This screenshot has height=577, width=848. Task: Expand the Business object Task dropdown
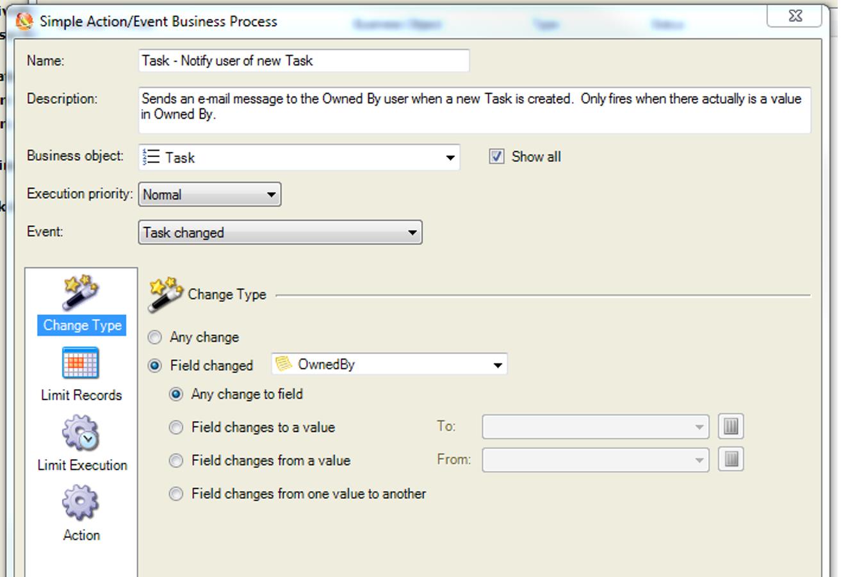click(x=450, y=158)
